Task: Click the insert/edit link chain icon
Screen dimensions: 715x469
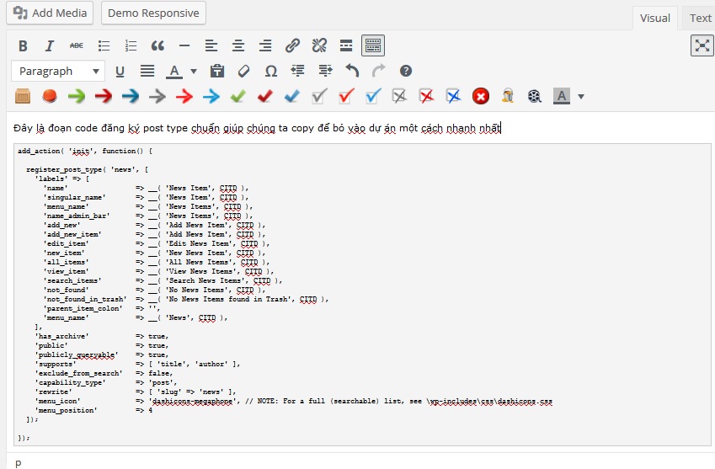Action: point(292,45)
